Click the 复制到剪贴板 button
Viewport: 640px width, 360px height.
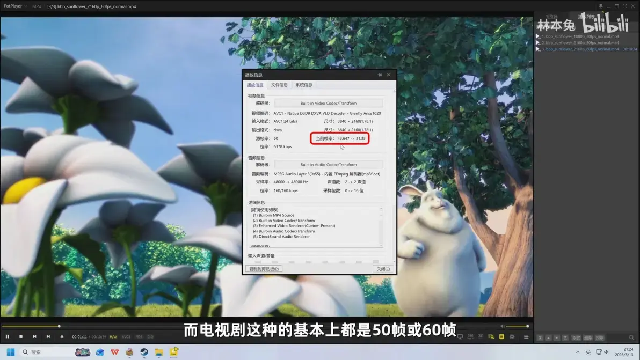click(264, 269)
